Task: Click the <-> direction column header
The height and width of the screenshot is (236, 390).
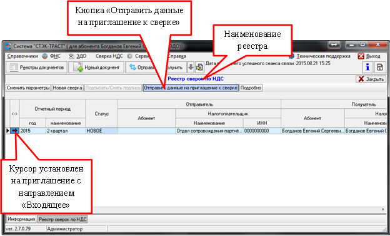Action: [14, 114]
